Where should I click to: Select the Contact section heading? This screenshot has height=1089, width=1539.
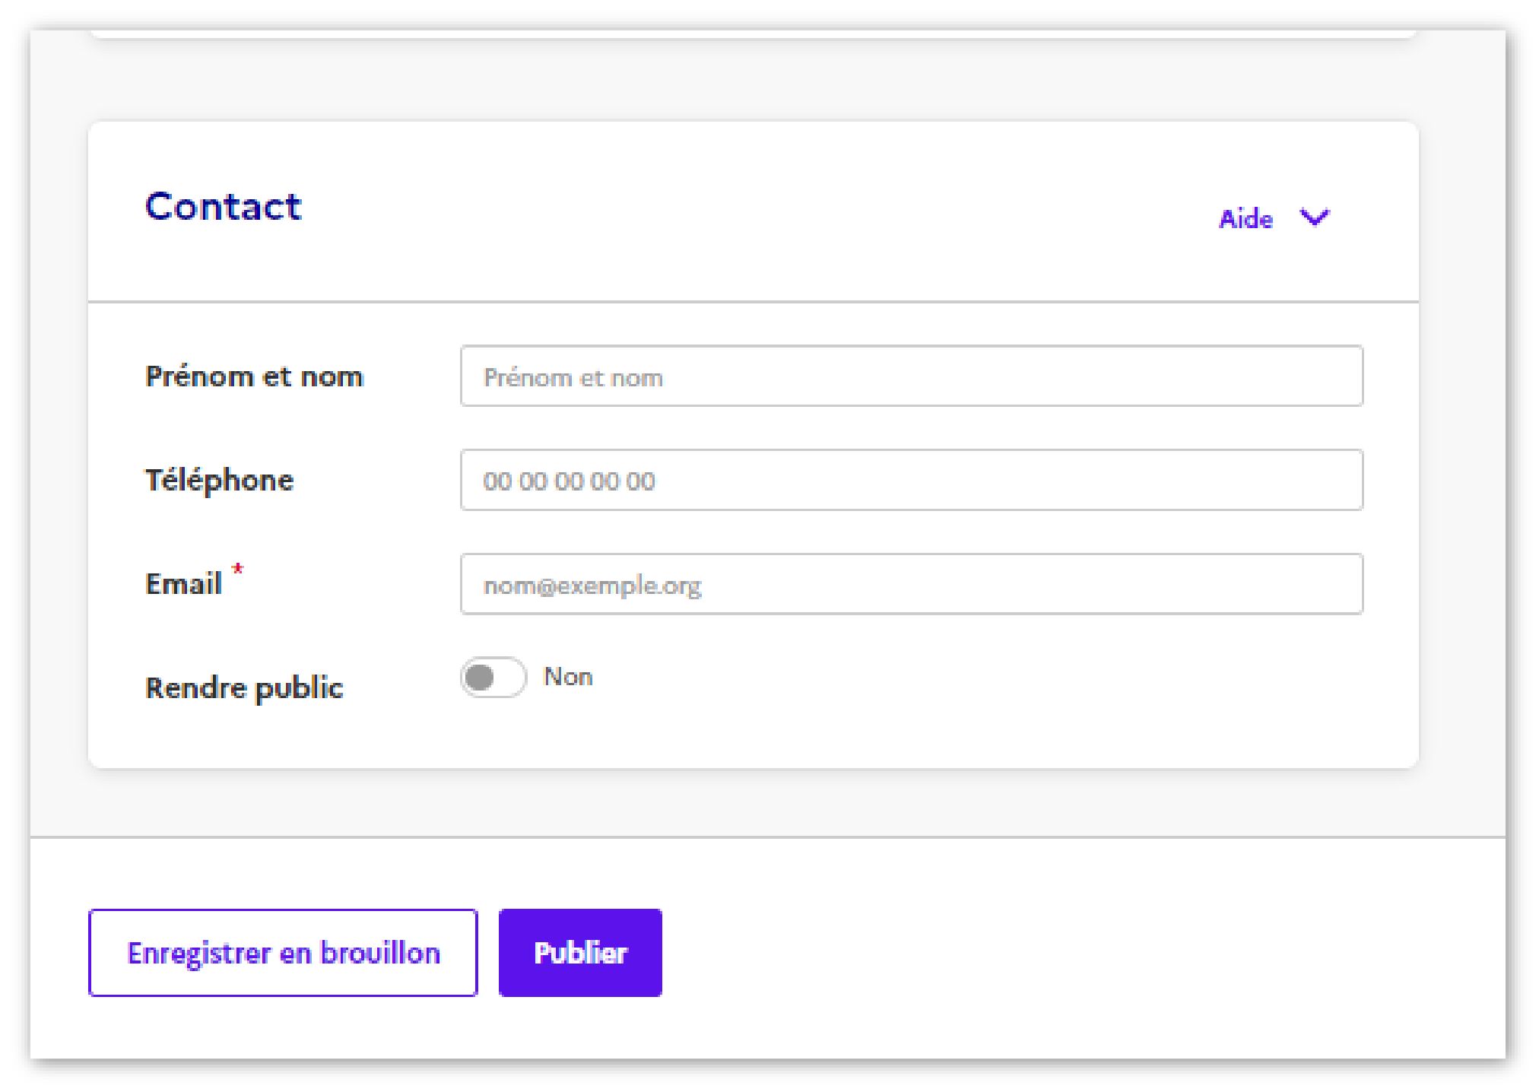coord(224,206)
